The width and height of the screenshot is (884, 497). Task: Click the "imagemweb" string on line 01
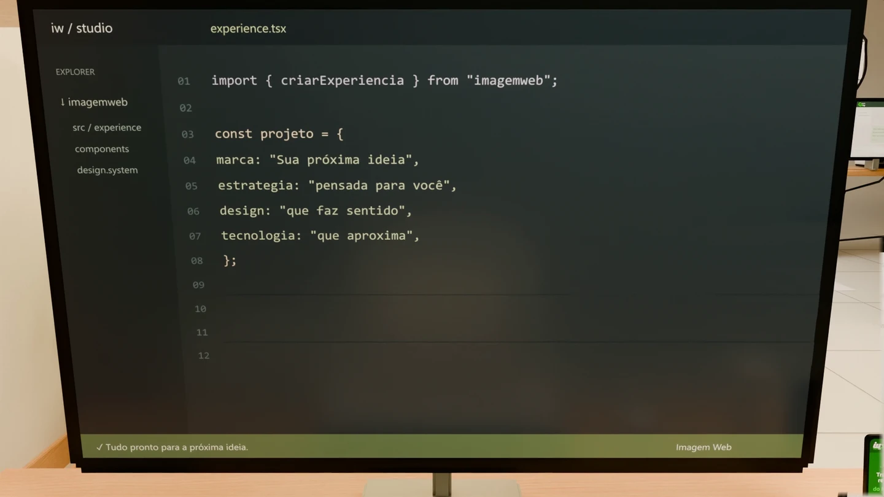[508, 80]
